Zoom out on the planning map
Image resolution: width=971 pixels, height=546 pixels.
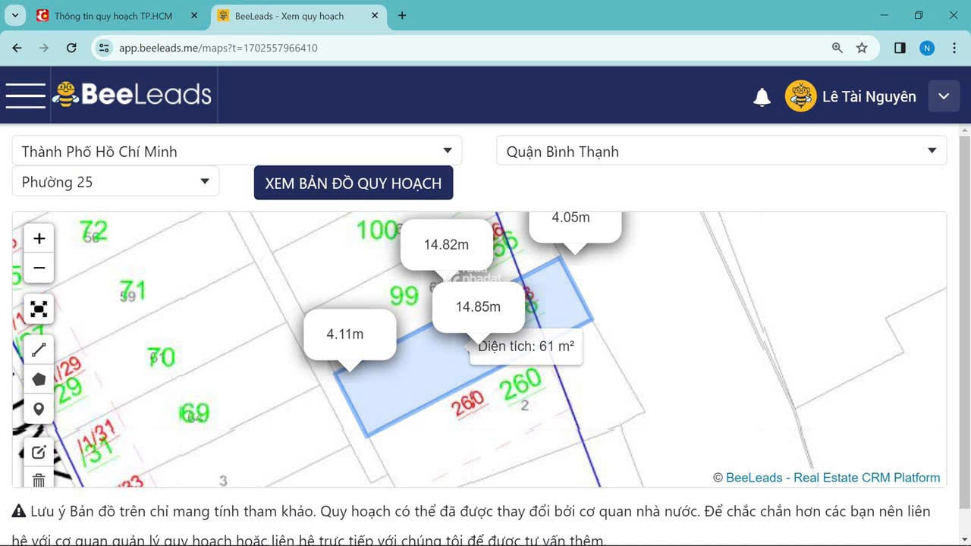(39, 268)
